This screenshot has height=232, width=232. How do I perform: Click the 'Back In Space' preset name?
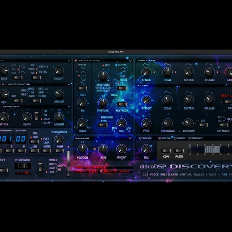pos(116,171)
